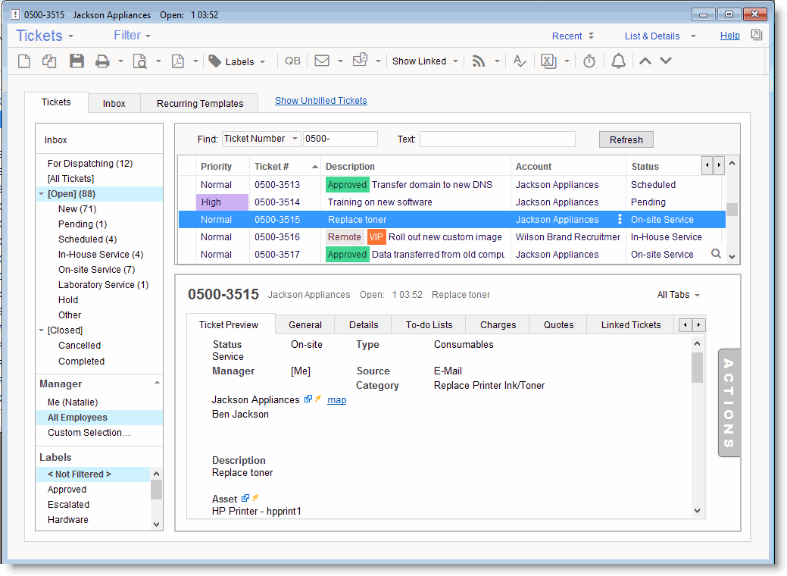Open the Labels toolbar dropdown
The width and height of the screenshot is (787, 576).
pyautogui.click(x=239, y=61)
